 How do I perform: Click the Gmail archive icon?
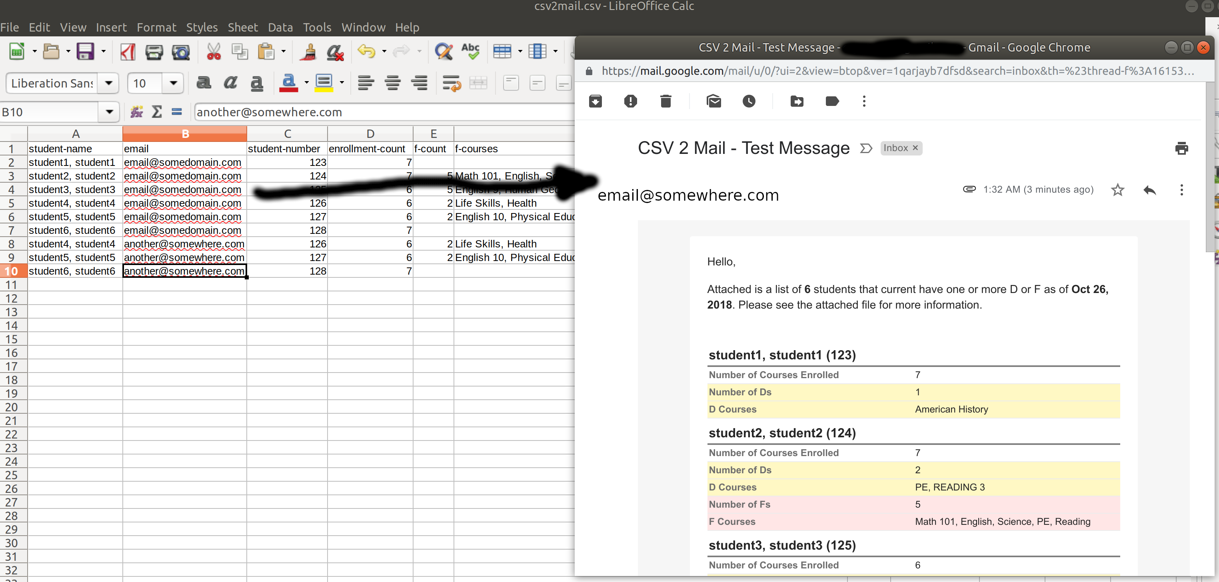point(596,101)
